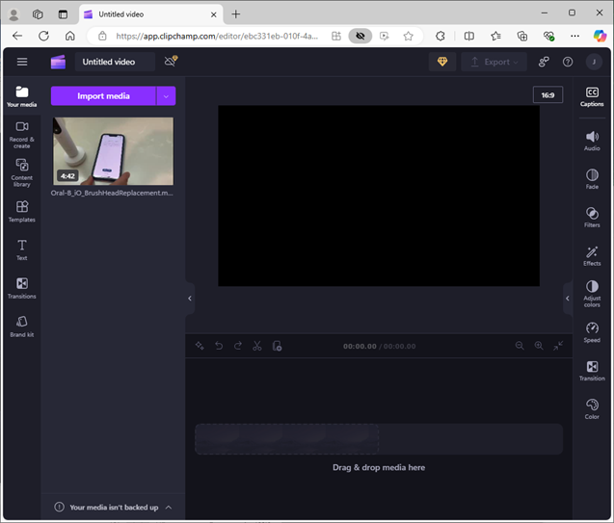Click the Clipchamp logo icon

pyautogui.click(x=59, y=62)
